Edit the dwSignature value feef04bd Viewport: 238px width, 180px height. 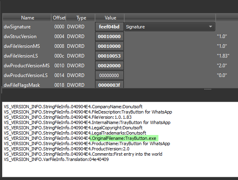(109, 27)
